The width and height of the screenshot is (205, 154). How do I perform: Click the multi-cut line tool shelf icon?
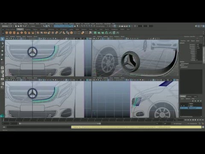[x=60, y=33]
